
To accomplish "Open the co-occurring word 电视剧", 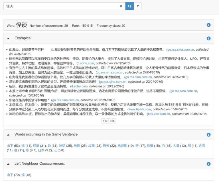I will pos(122,146).
